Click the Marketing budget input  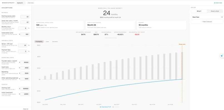pos(25,73)
